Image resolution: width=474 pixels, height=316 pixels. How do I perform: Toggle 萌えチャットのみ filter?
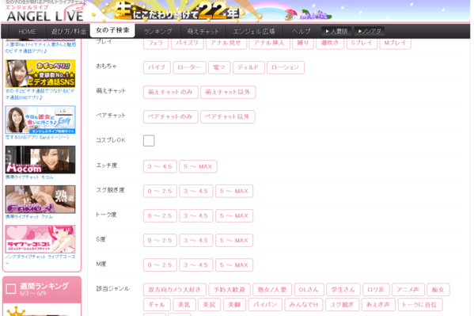[170, 92]
